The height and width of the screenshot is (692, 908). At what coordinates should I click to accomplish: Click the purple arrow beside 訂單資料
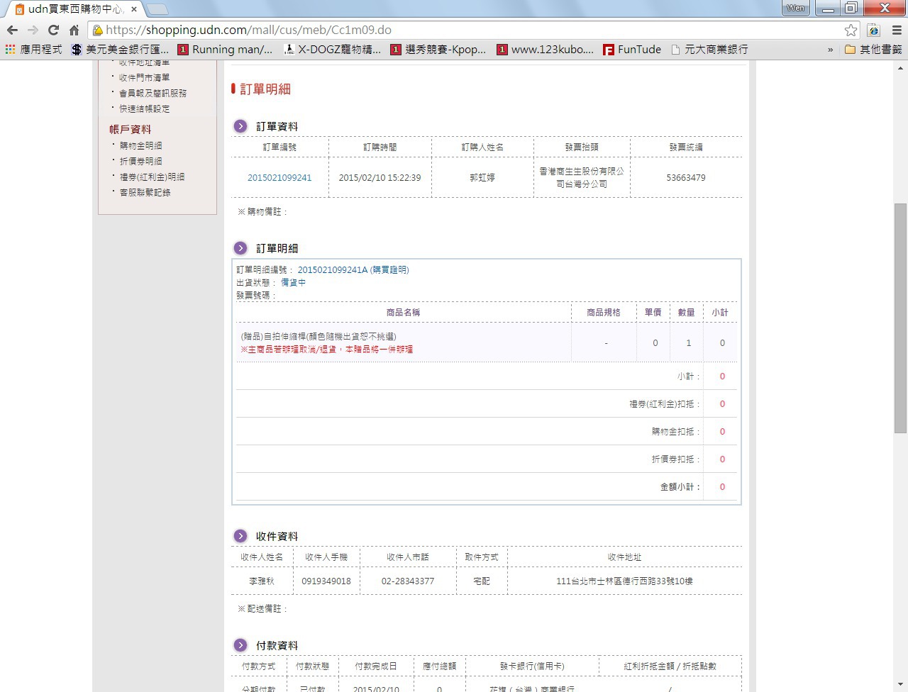point(240,126)
